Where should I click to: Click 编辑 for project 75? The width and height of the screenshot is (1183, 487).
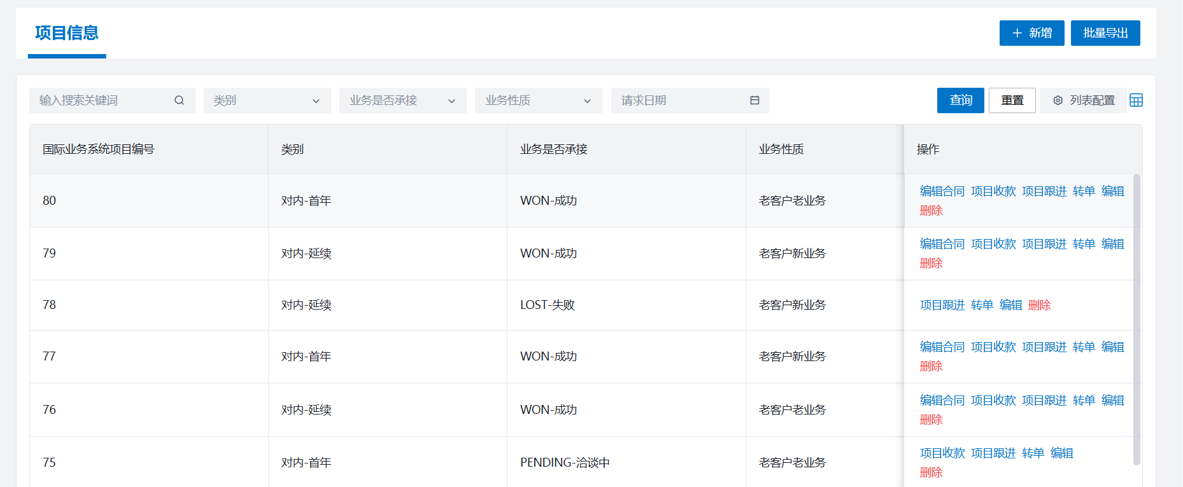(x=1061, y=453)
